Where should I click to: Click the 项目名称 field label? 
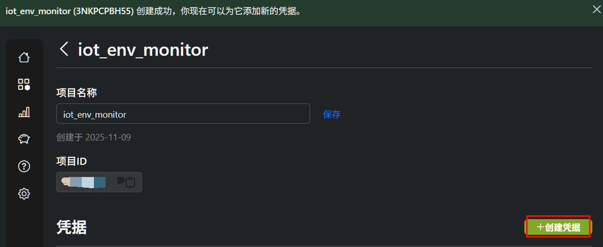77,92
